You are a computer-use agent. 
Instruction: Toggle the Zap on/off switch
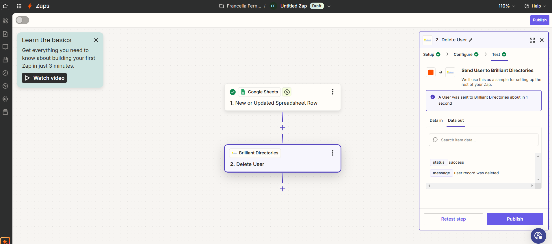point(23,20)
